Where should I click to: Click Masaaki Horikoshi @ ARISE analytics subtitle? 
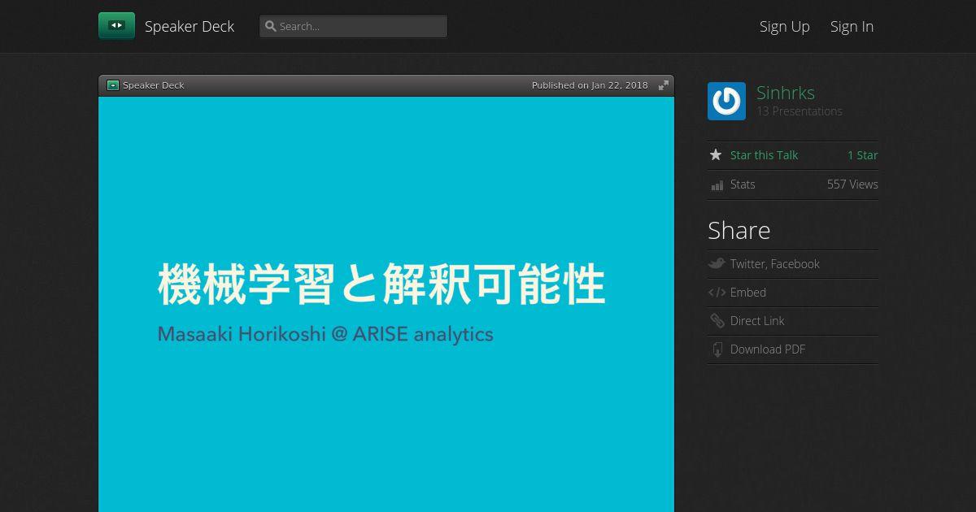325,334
